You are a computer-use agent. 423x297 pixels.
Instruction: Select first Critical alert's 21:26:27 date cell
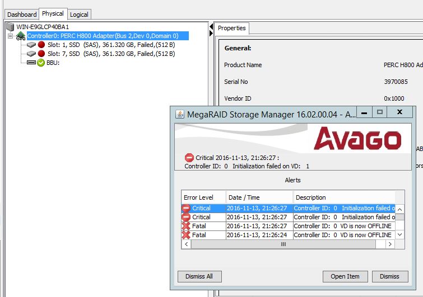pos(259,208)
